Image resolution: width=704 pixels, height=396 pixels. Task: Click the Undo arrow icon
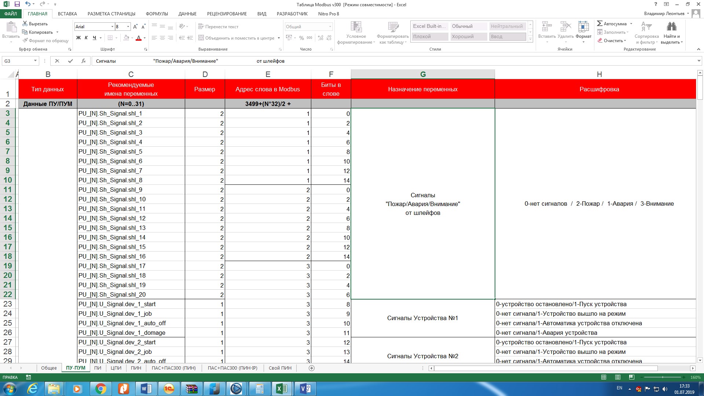pos(28,4)
